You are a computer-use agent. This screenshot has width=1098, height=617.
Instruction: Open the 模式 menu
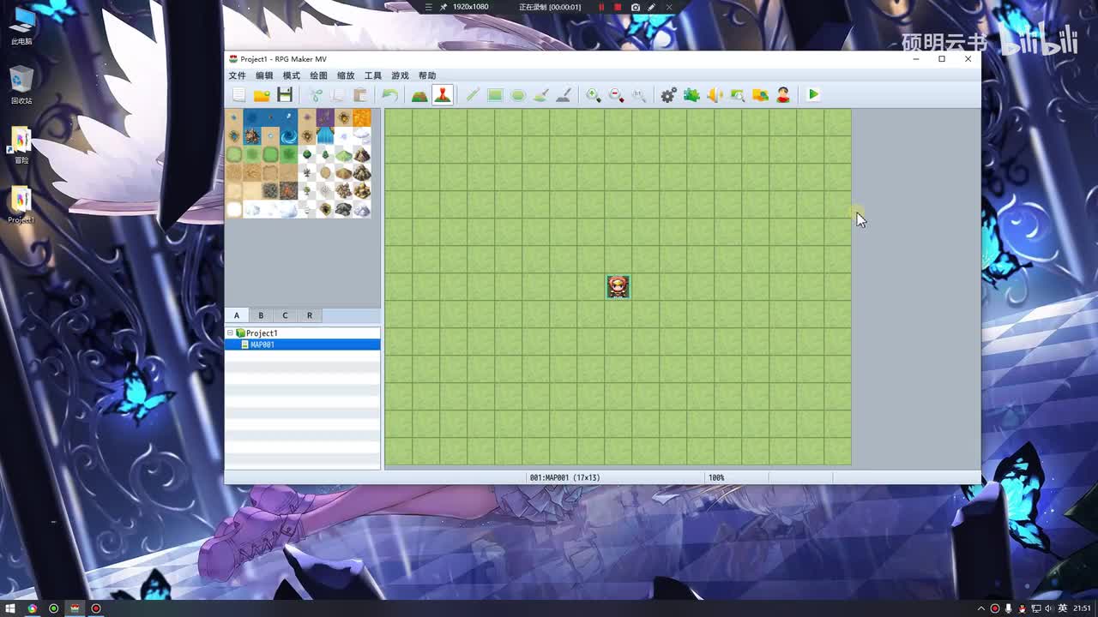pyautogui.click(x=292, y=75)
